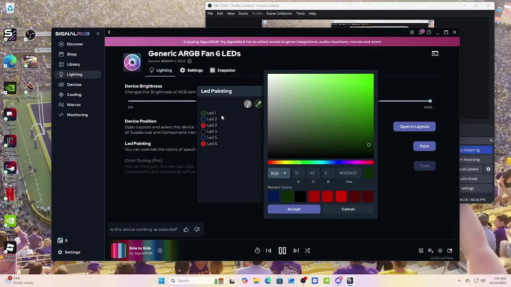Select Led 6 in Led Painting
511x287 pixels.
(209, 143)
